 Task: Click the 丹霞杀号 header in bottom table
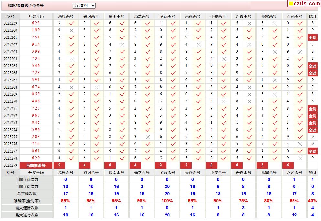click(243, 173)
